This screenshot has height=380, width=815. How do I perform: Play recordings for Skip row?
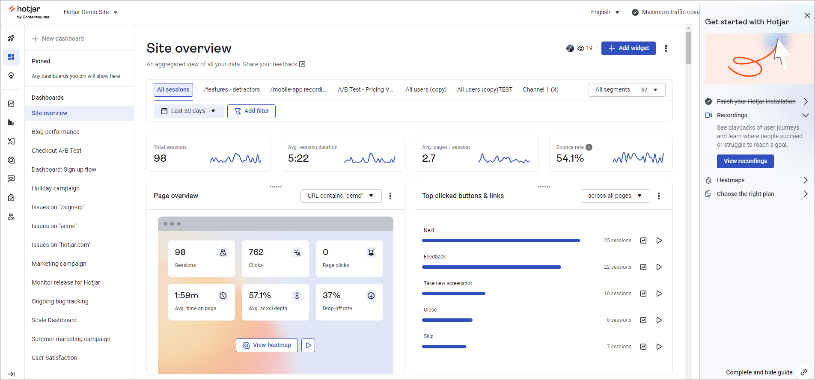coord(659,347)
